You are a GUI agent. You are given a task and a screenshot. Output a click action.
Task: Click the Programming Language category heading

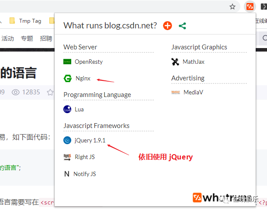coord(97,95)
